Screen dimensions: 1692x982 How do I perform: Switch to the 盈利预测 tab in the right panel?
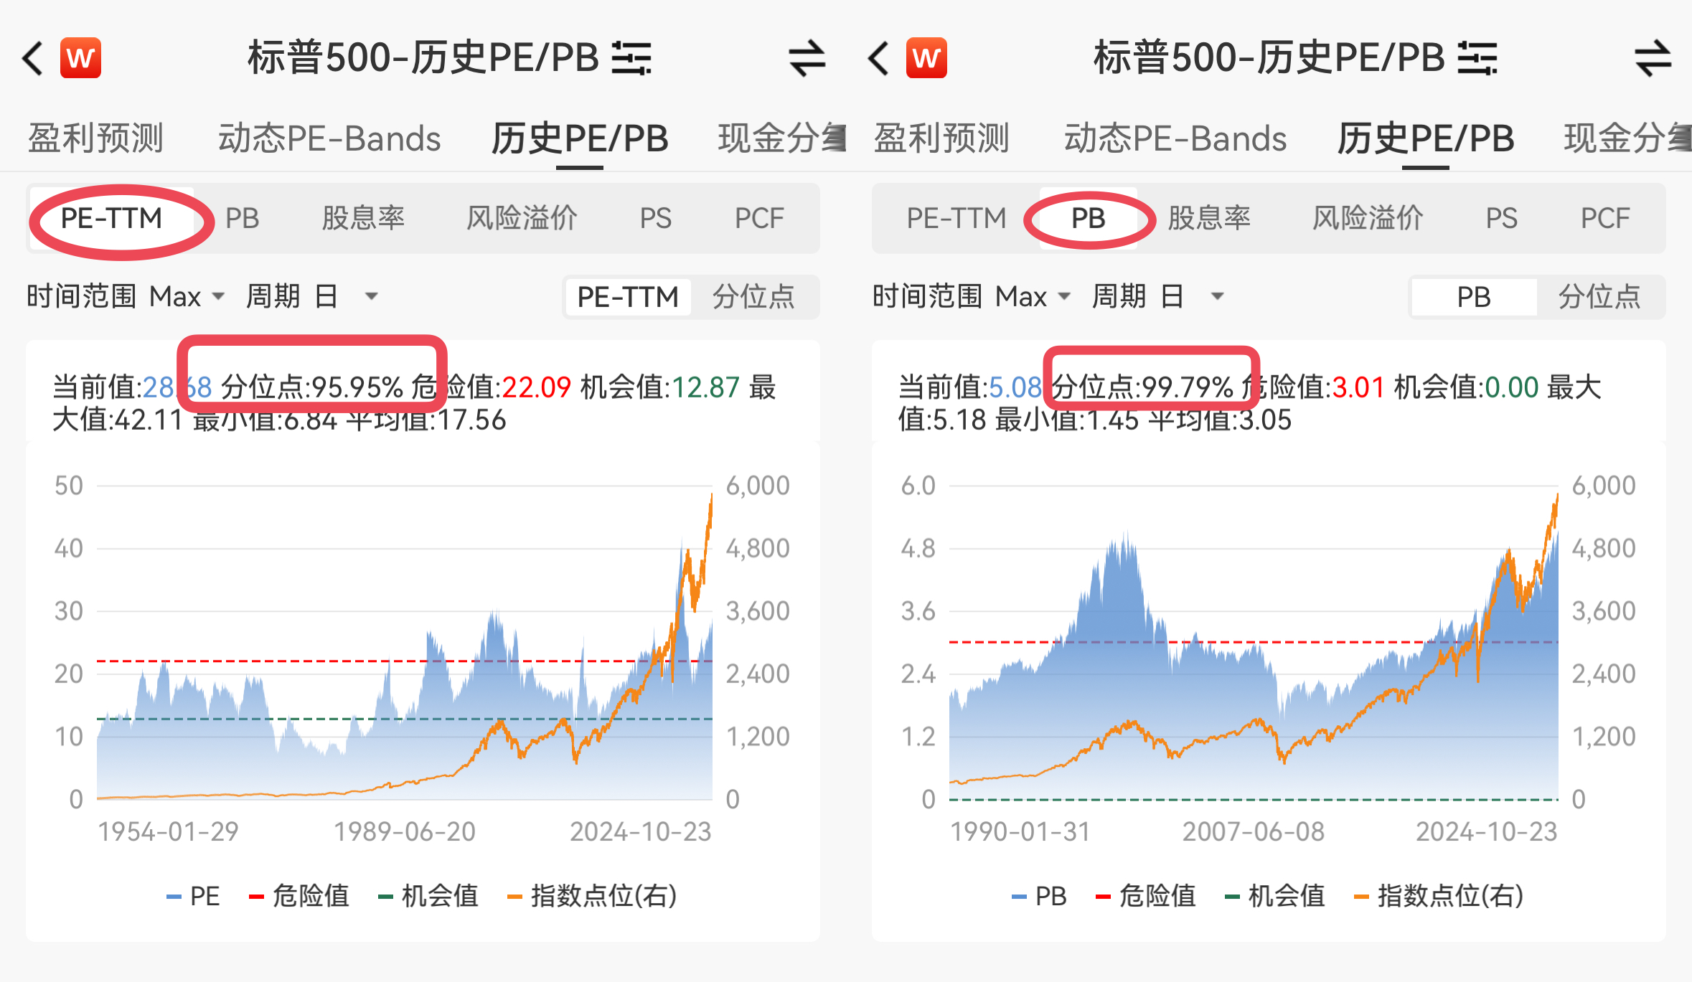[941, 138]
